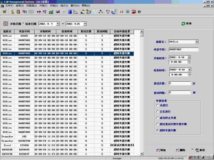Select the 正在进行 radio button
The width and height of the screenshot is (214, 160).
click(x=158, y=112)
